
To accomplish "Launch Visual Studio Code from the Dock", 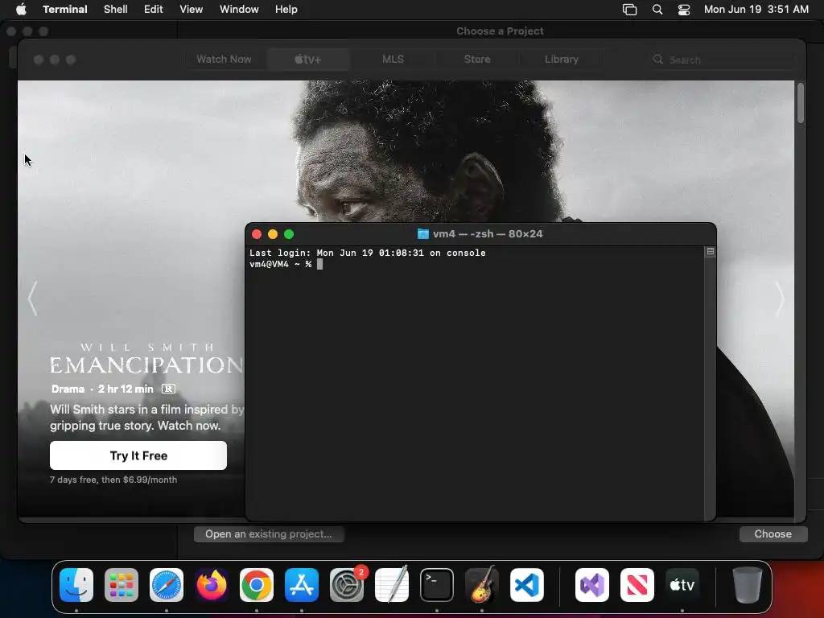I will (x=527, y=585).
